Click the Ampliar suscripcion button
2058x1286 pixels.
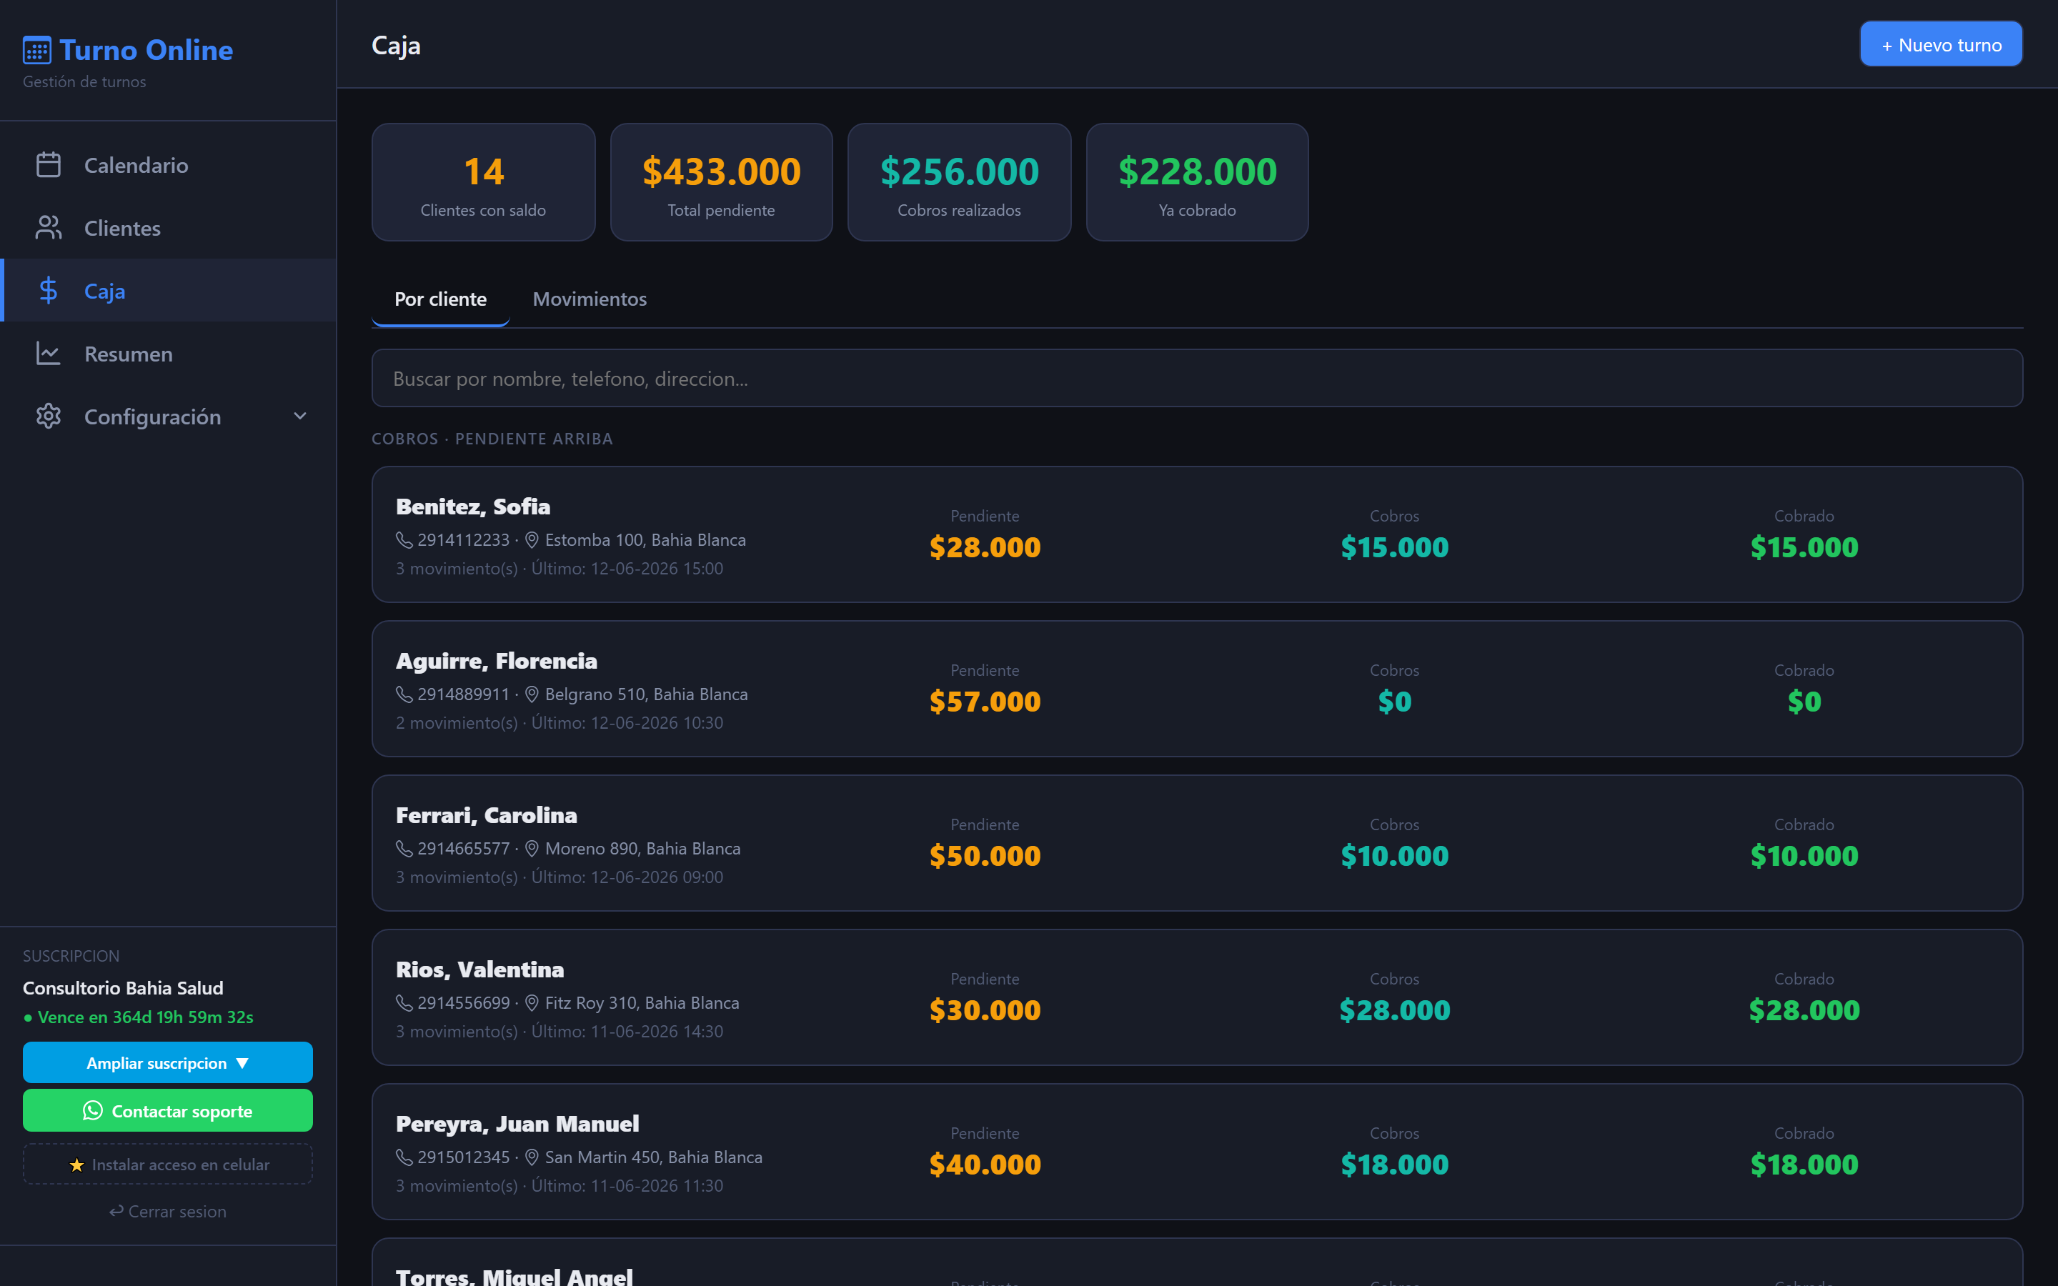167,1063
